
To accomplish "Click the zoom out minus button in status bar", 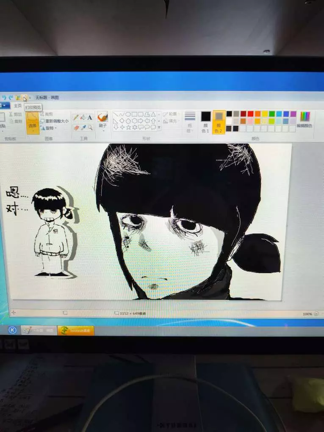I will point(316,313).
